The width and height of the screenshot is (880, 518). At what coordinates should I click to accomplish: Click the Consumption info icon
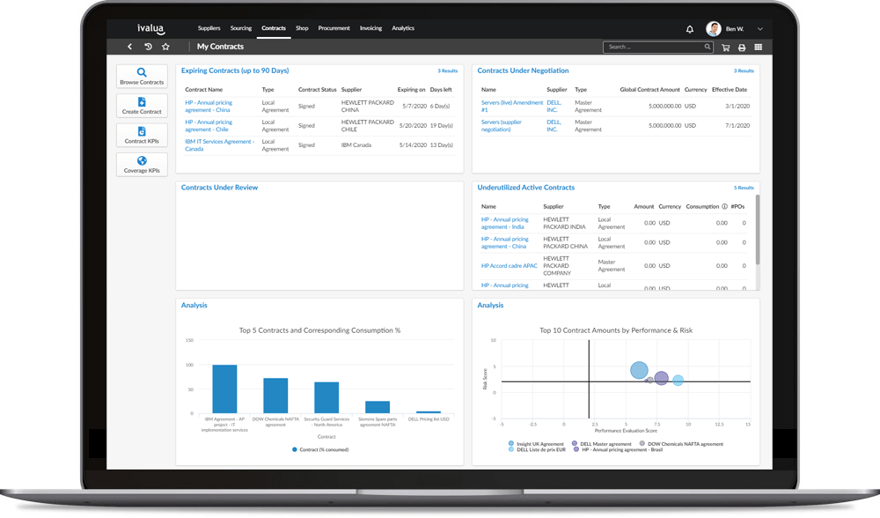724,207
